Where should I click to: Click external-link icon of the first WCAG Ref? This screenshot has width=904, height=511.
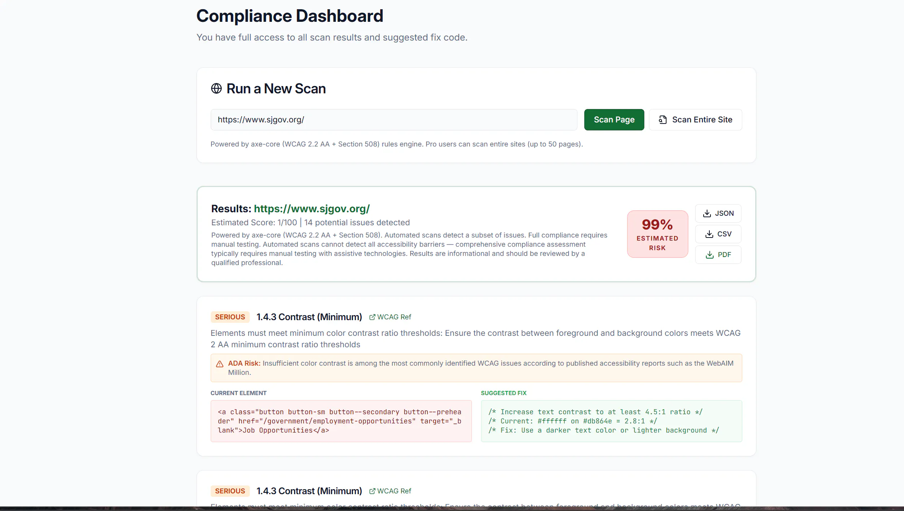click(x=372, y=317)
